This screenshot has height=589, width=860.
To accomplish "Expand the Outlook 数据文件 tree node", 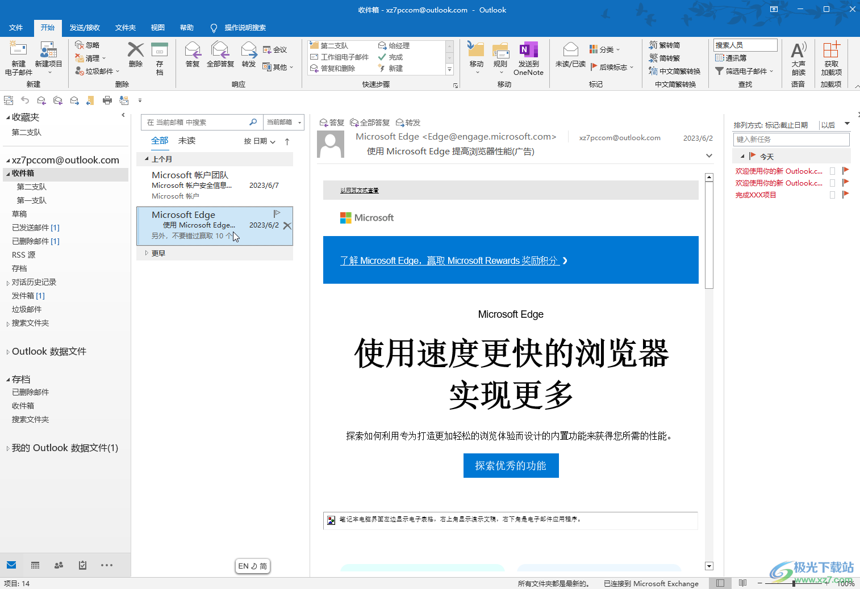I will (7, 352).
